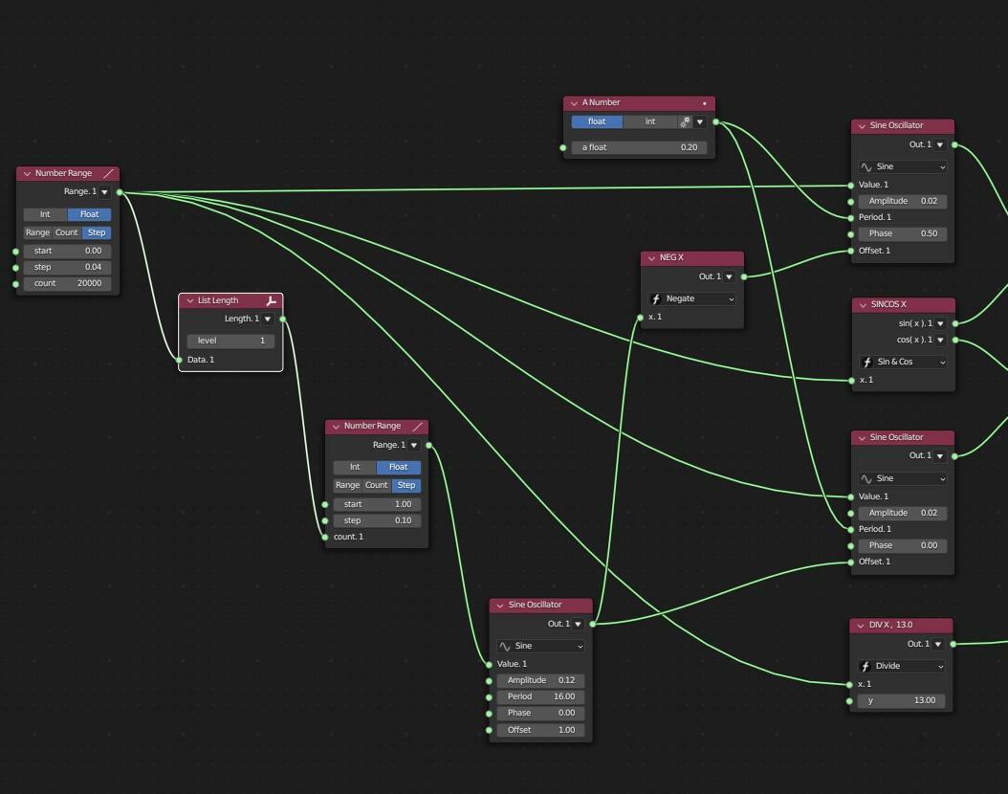Click the float button on A Number node
The width and height of the screenshot is (1008, 794).
point(597,121)
